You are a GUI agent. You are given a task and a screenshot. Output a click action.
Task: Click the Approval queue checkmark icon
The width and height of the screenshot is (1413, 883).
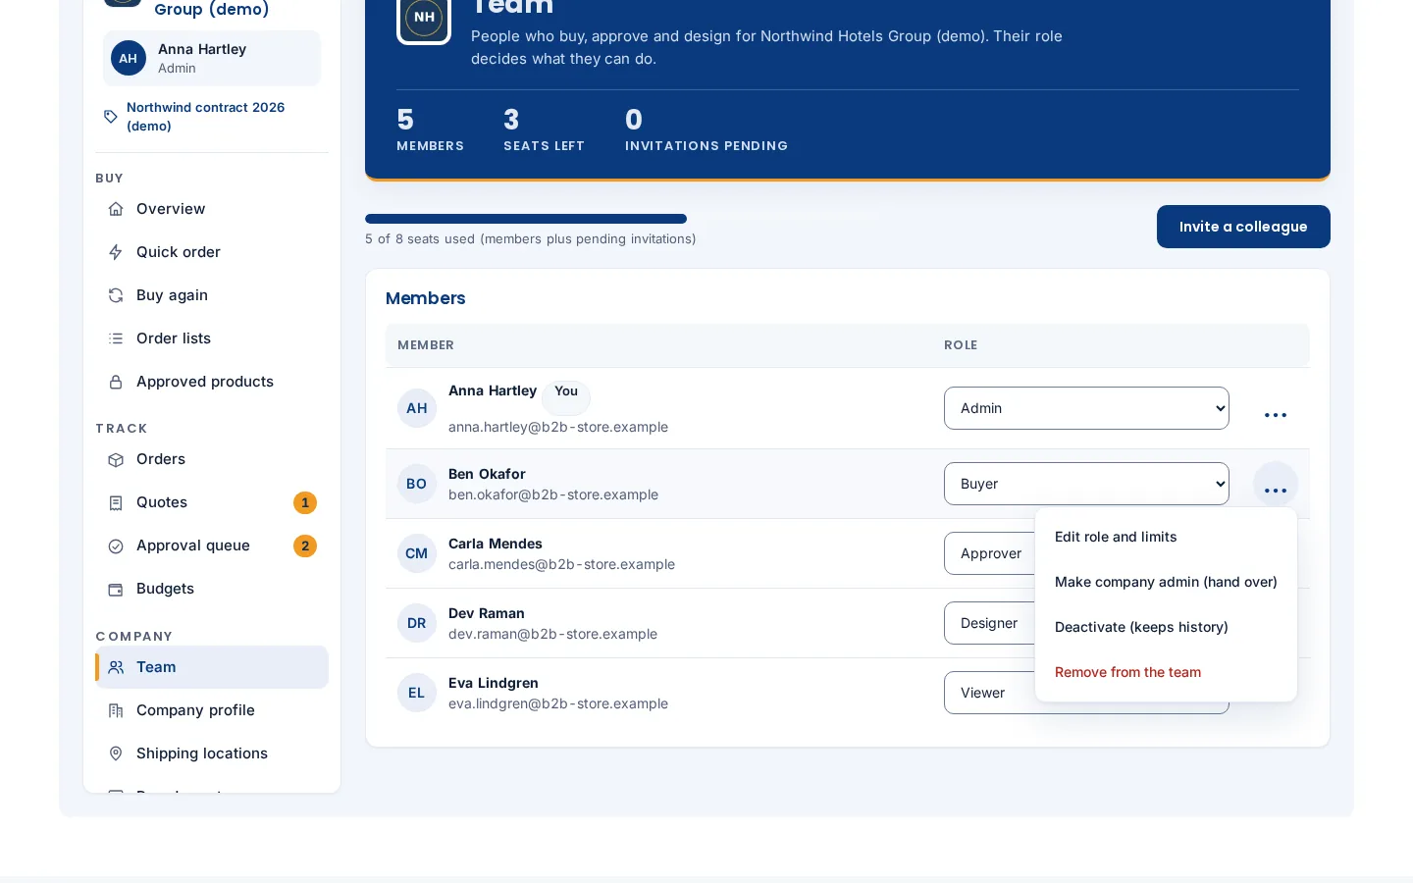tap(116, 545)
